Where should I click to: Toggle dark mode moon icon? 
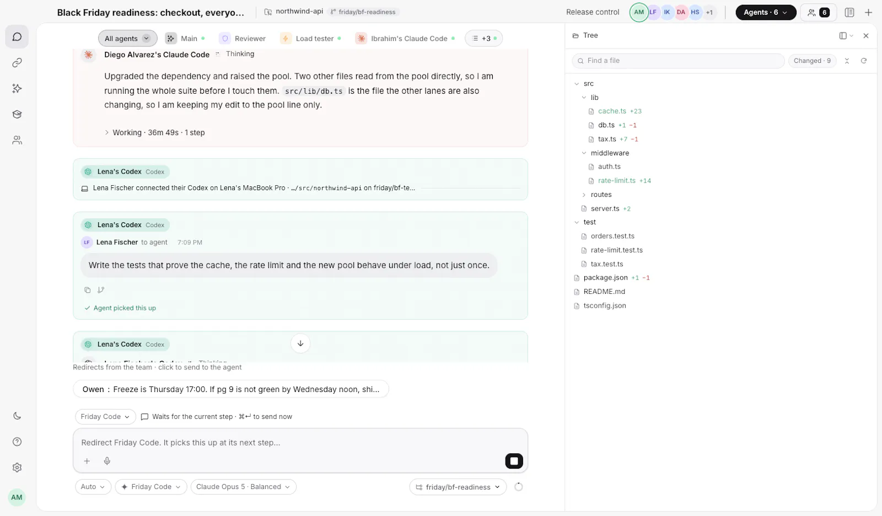pos(17,416)
